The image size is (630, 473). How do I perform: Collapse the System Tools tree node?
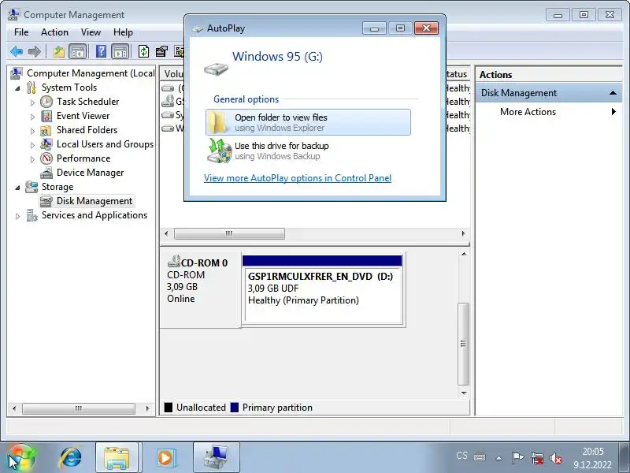coord(17,88)
